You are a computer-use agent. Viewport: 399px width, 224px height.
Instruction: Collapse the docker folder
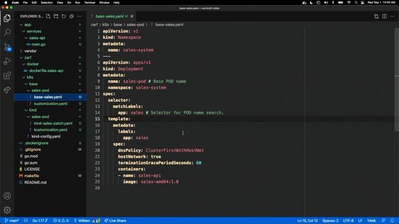(32, 64)
